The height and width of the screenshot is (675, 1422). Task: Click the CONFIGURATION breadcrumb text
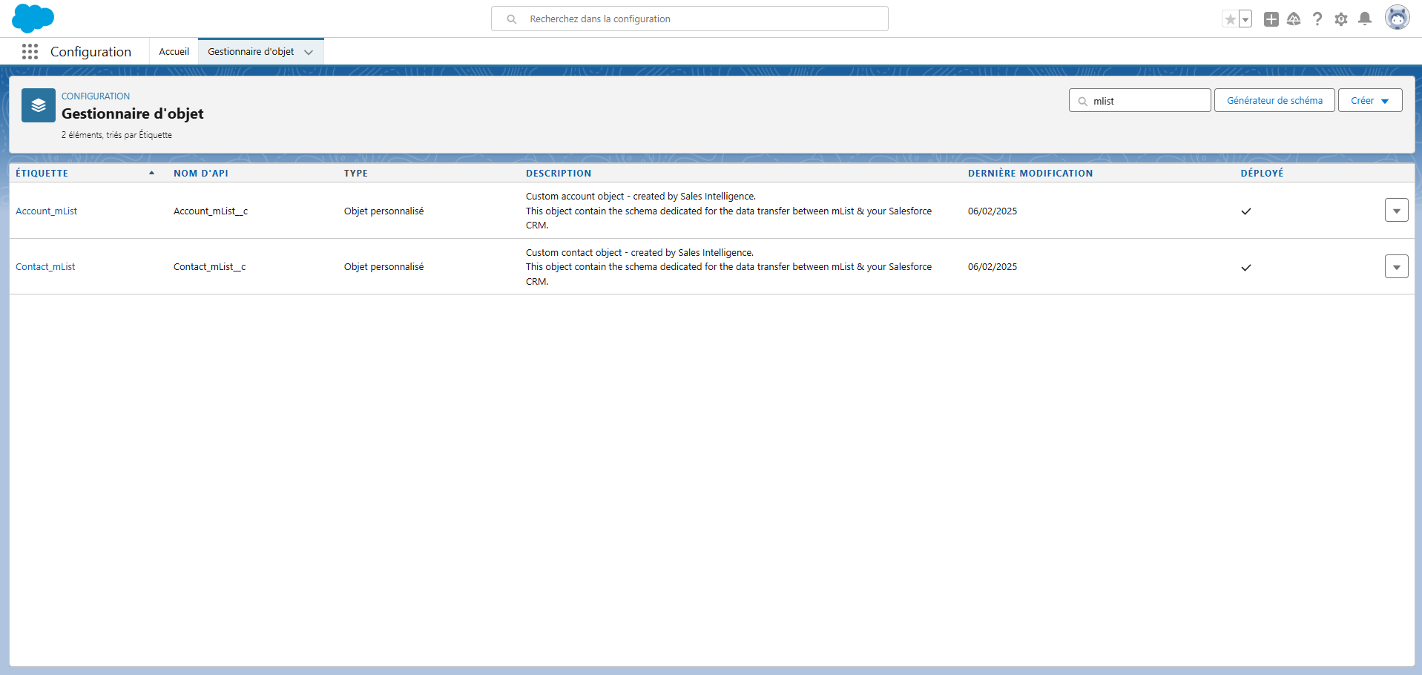click(x=96, y=96)
